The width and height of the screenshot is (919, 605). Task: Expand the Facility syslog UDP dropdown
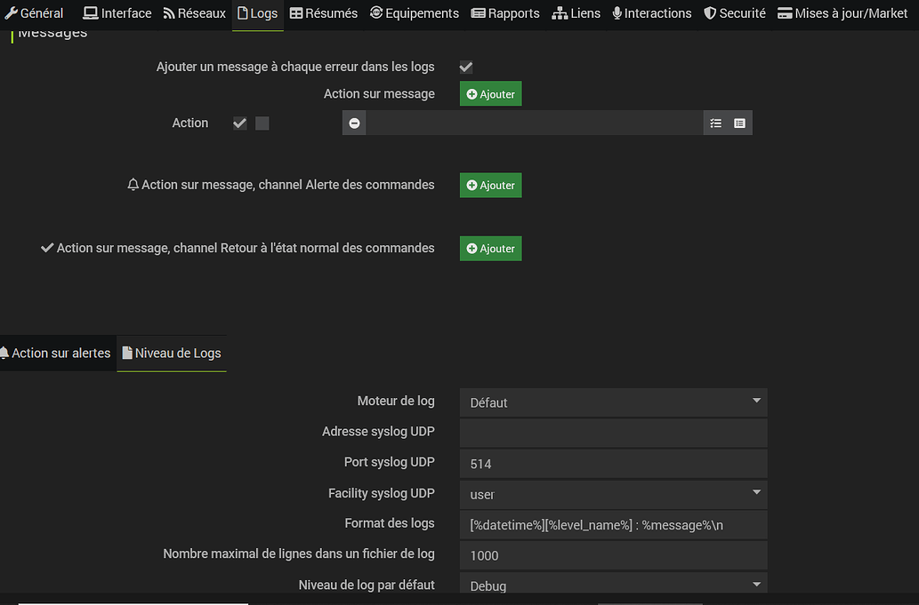pyautogui.click(x=613, y=494)
